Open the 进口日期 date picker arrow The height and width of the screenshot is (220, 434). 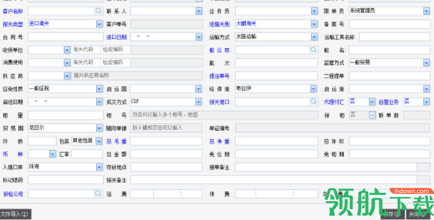click(x=198, y=37)
